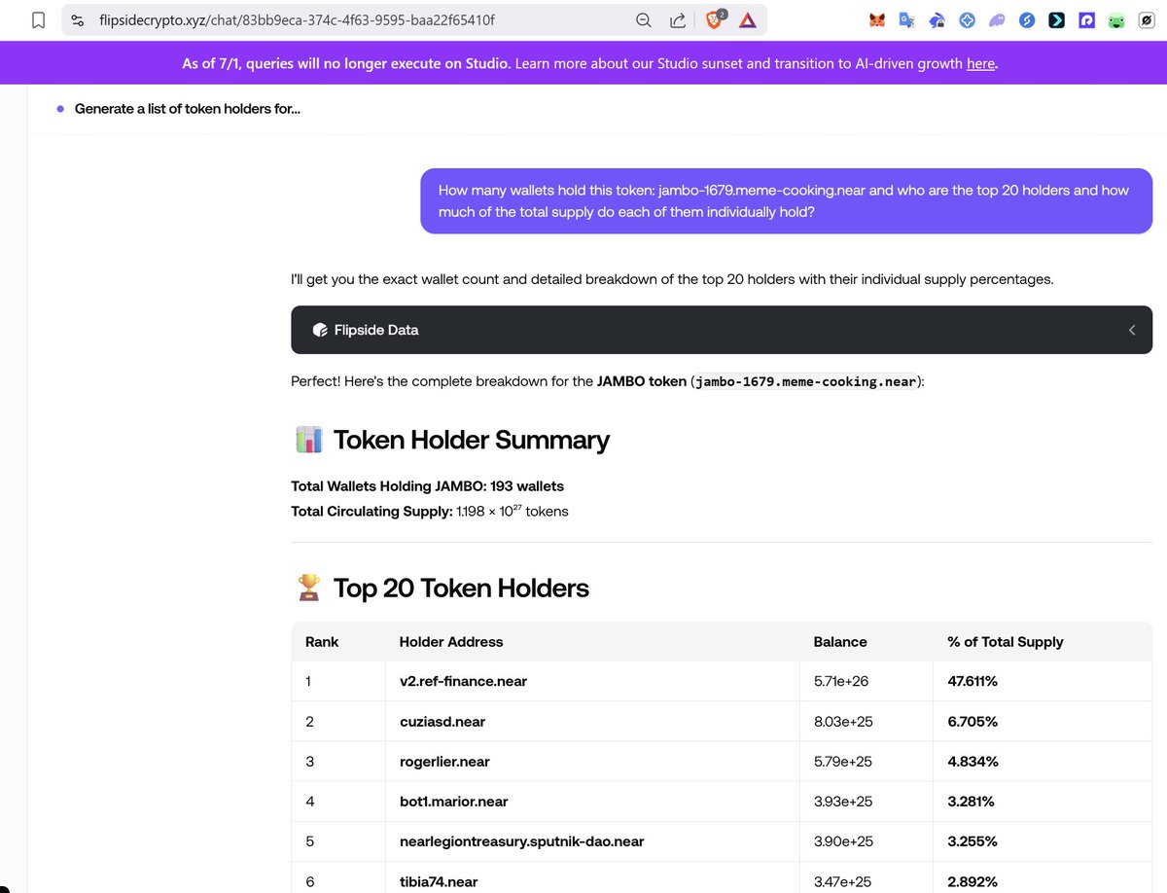Open the purple ghost Phantom extension
The width and height of the screenshot is (1167, 893).
coord(997,19)
